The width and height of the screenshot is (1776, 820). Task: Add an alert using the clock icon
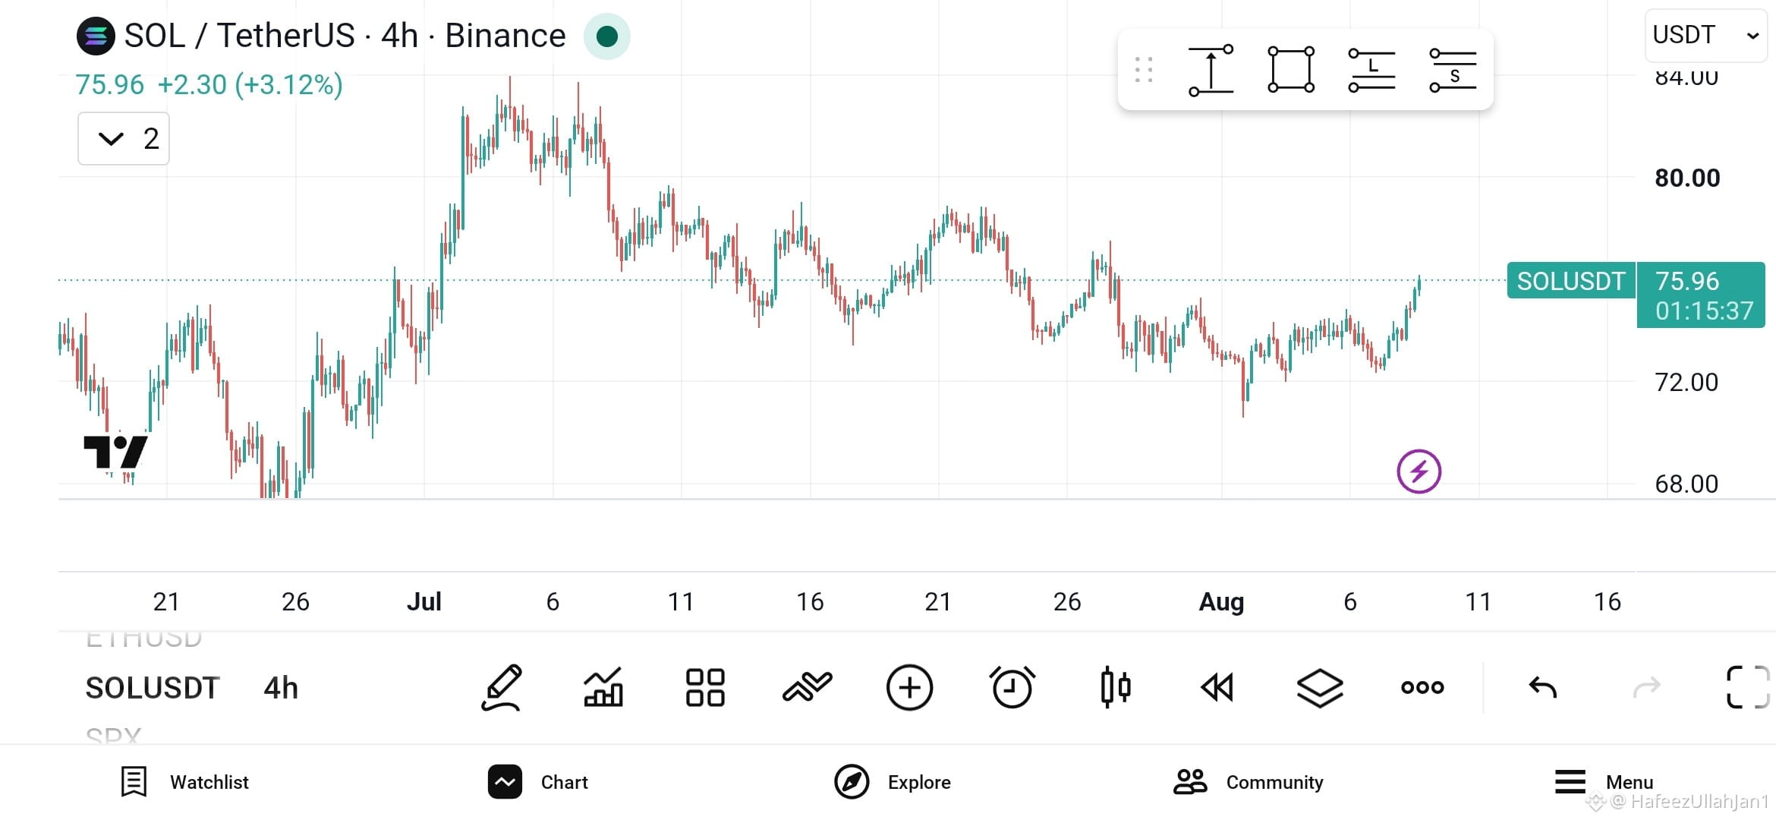click(x=1012, y=688)
